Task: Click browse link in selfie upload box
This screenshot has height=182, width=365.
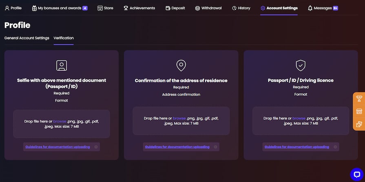Action: point(60,121)
